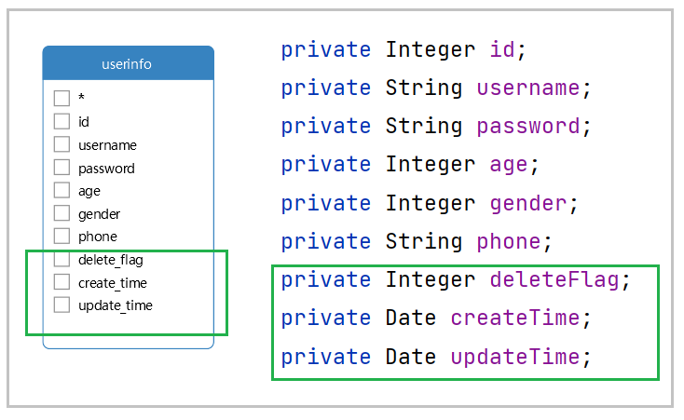Viewport: 684px width, 420px height.
Task: Click the phone variable in code
Action: click(x=508, y=242)
